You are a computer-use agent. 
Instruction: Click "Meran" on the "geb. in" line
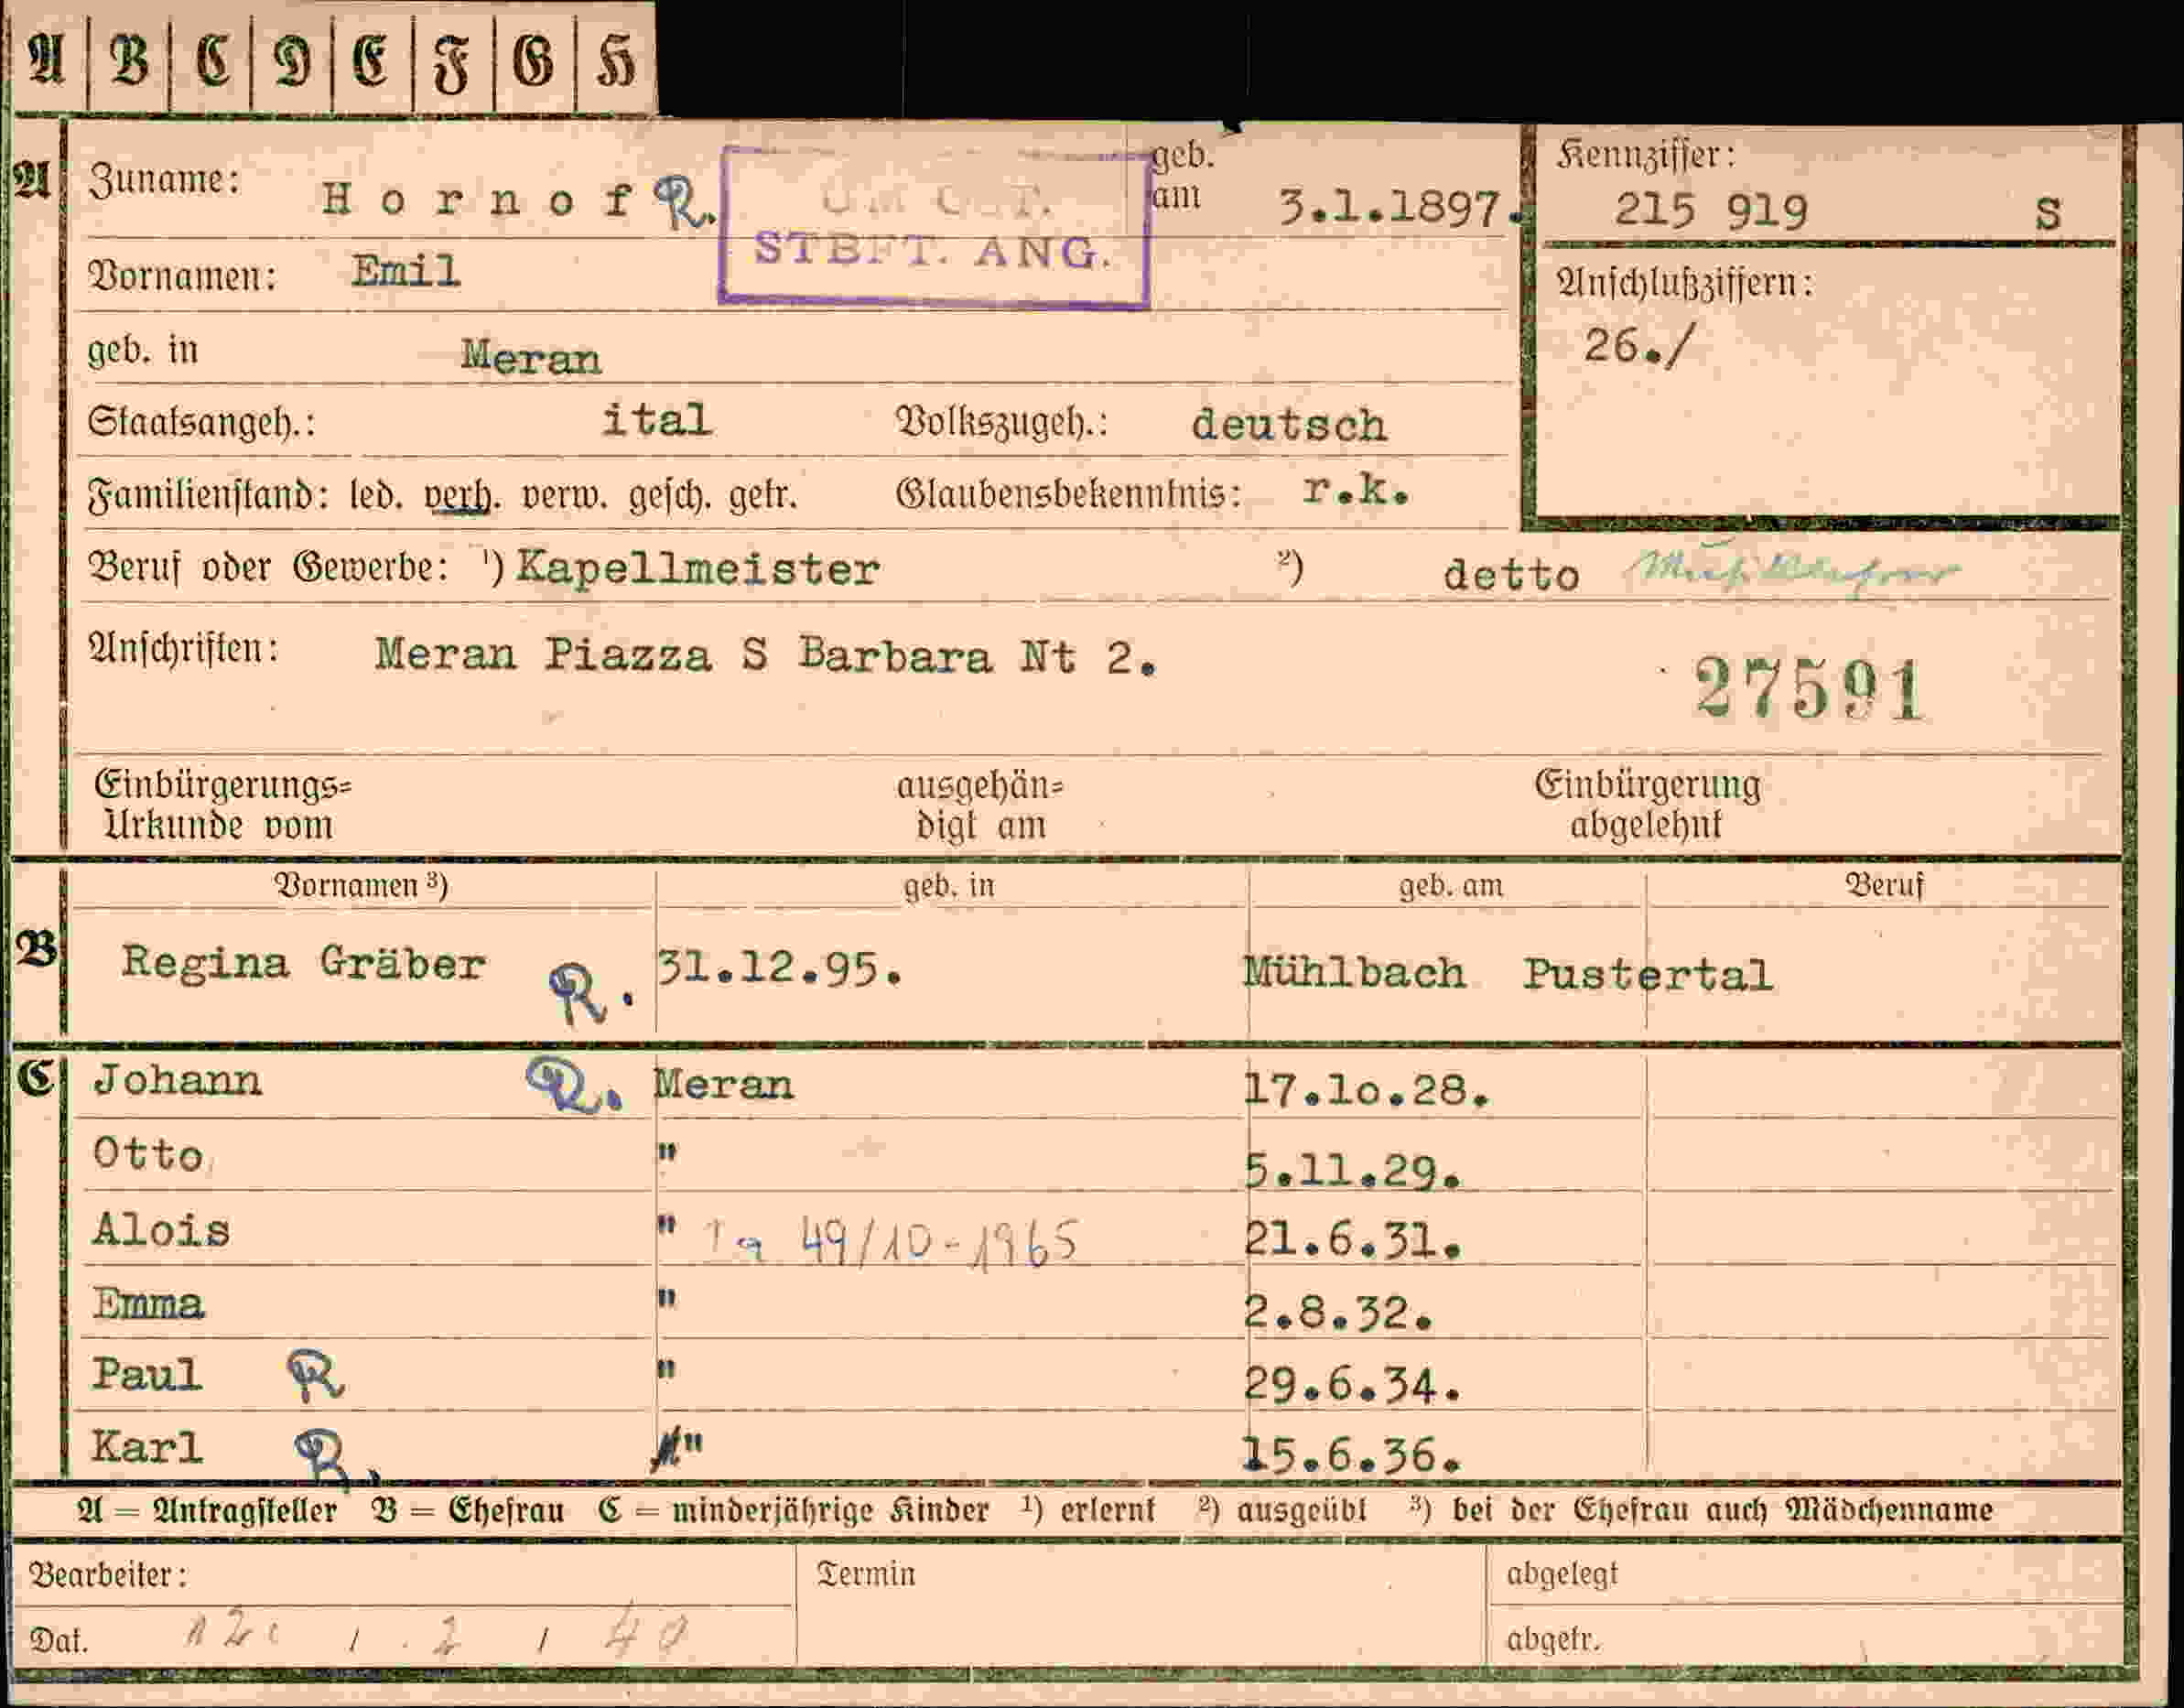tap(531, 357)
